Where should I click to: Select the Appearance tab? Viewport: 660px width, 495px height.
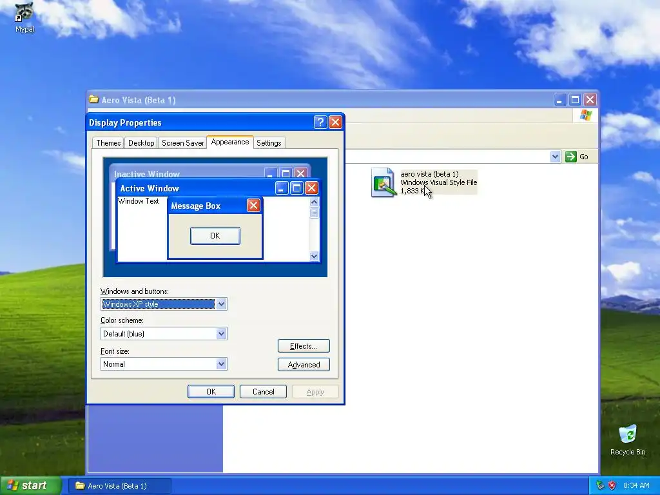(x=230, y=142)
